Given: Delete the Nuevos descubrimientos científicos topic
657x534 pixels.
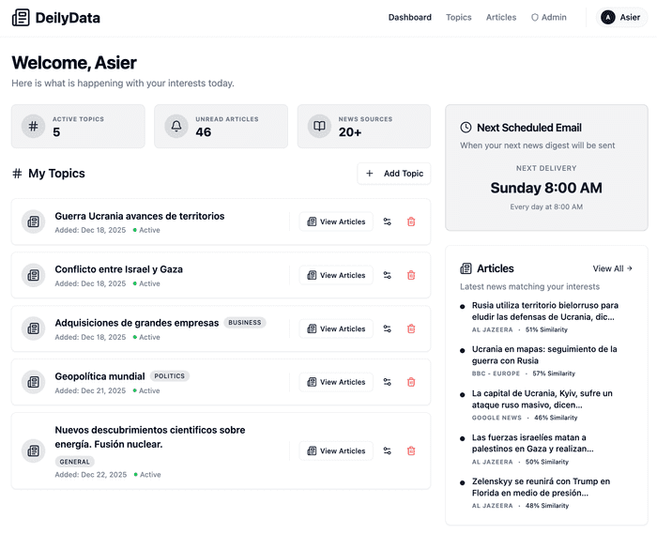Looking at the screenshot, I should coord(411,451).
